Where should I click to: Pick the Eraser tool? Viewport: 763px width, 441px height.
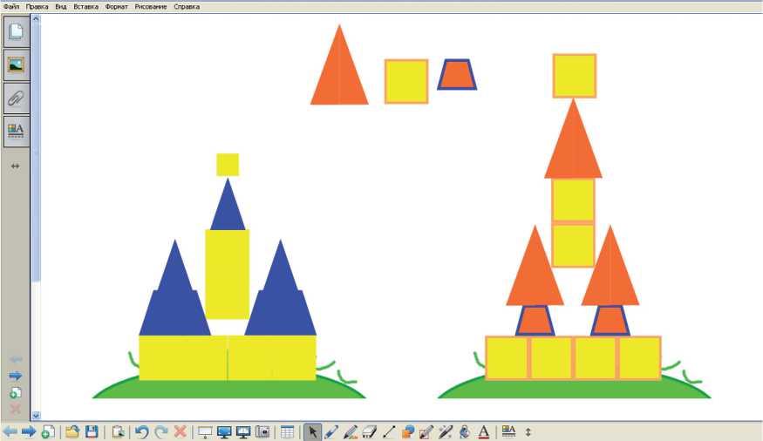tap(370, 431)
